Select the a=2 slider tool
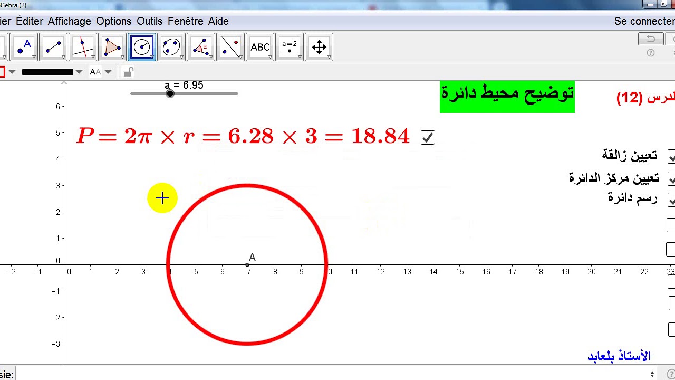This screenshot has width=675, height=380. coord(290,47)
